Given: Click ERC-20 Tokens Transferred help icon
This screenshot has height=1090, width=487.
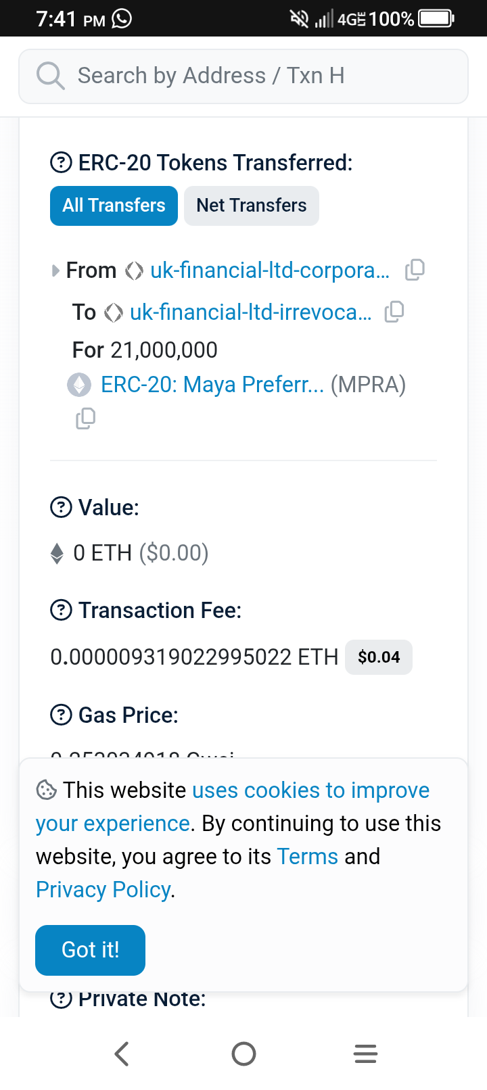Looking at the screenshot, I should pyautogui.click(x=61, y=163).
